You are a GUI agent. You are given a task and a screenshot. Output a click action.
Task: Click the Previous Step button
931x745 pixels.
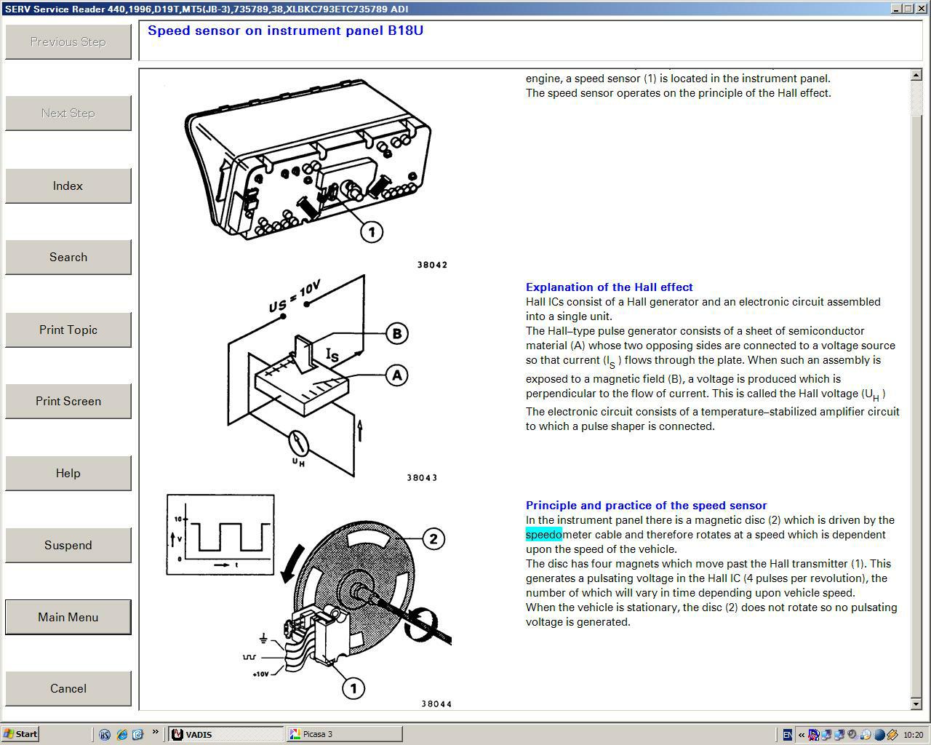(x=68, y=42)
